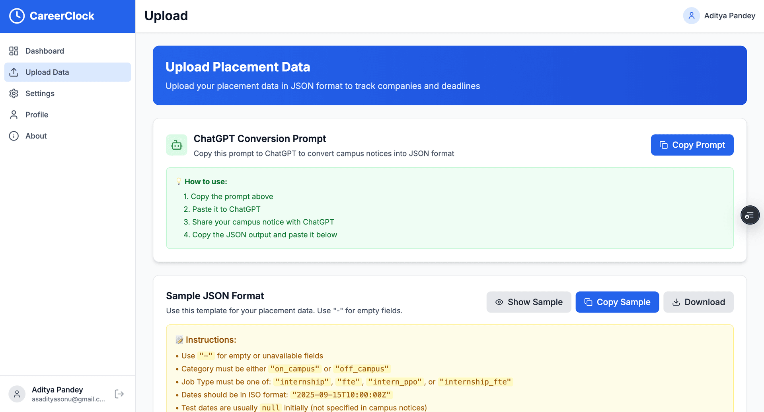Screen dimensions: 764x412
Task: Click the user avatar in the top header
Action: click(692, 16)
